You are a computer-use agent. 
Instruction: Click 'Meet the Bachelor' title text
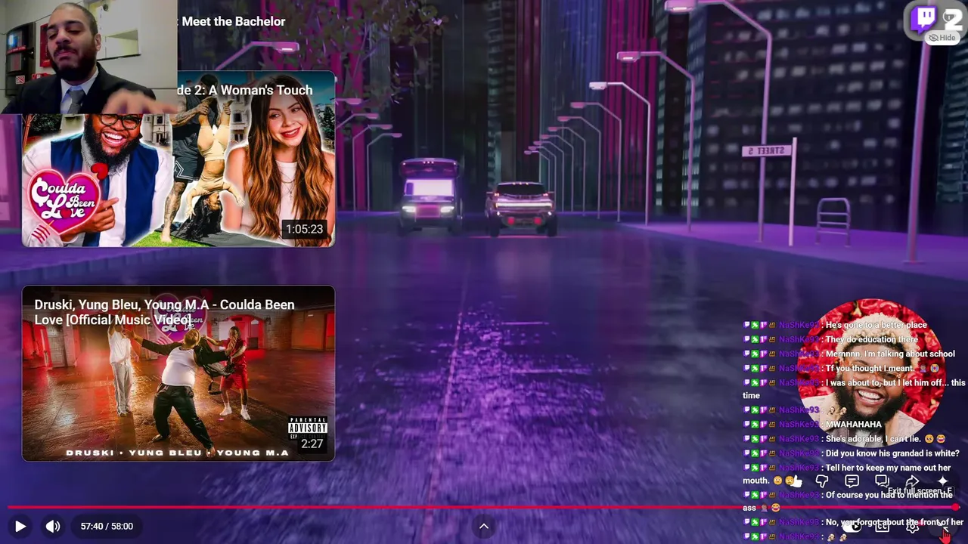coord(234,22)
